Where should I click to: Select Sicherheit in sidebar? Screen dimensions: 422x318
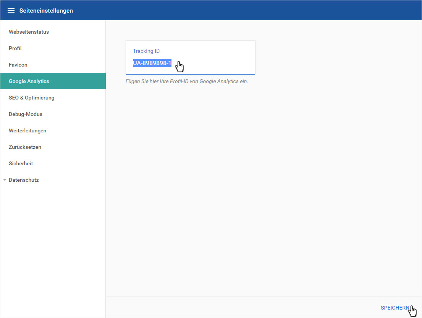pos(53,163)
